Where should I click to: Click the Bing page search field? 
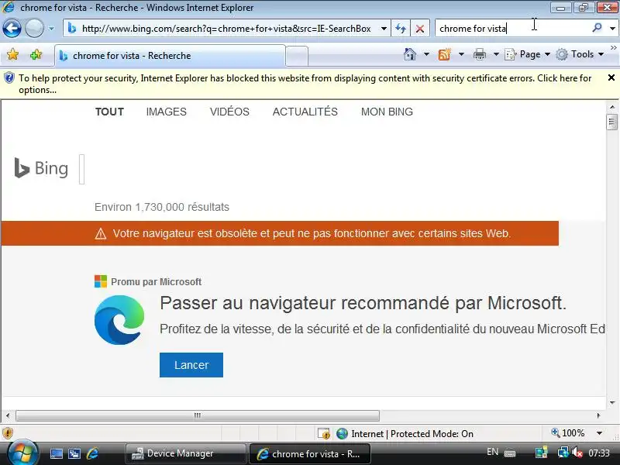(x=82, y=169)
